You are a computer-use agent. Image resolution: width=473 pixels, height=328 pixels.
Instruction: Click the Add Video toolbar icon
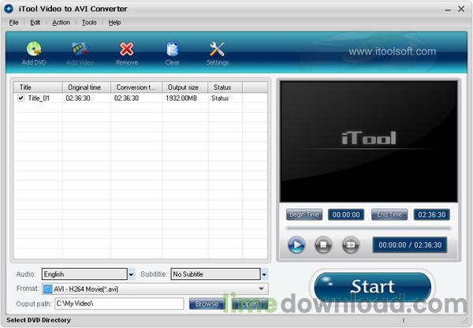[x=80, y=49]
